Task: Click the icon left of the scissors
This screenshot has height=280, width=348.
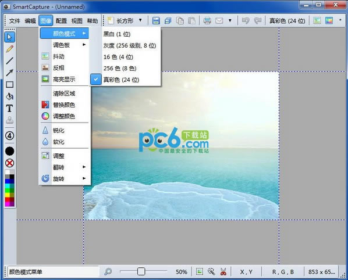Action: pos(211,272)
